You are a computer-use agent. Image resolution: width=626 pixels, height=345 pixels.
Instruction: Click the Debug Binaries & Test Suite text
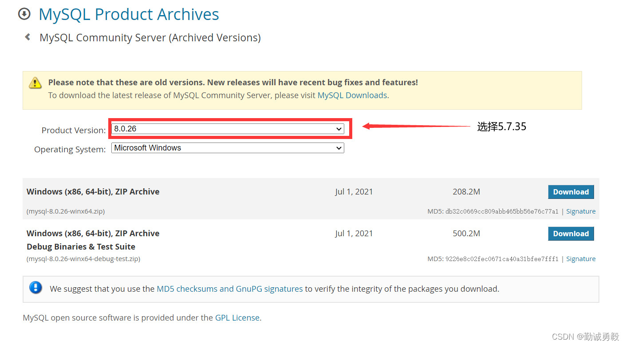point(81,246)
